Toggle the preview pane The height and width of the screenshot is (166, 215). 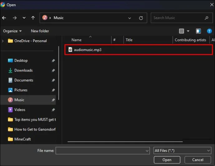coord(198,31)
